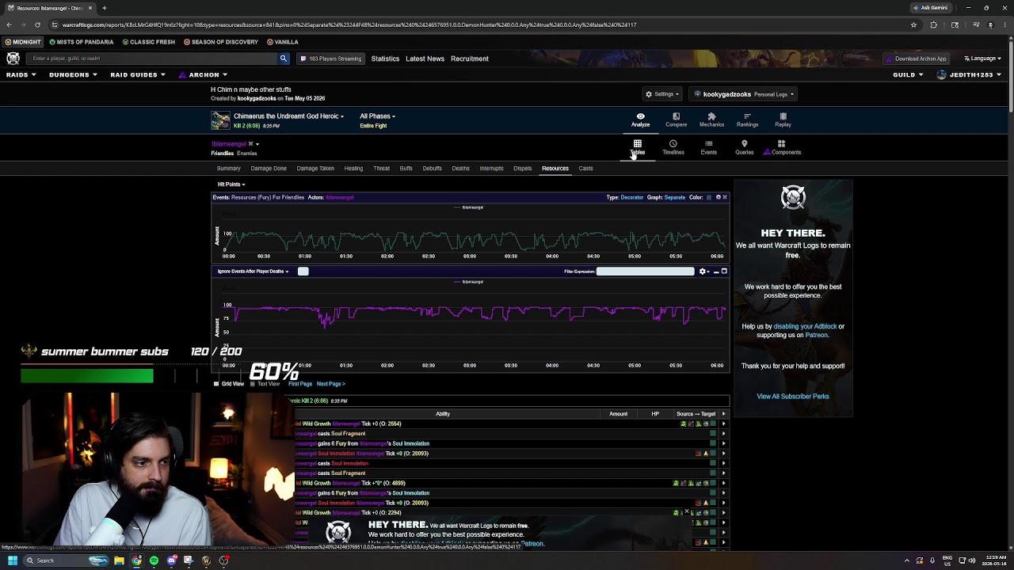This screenshot has width=1014, height=570.
Task: Bookmark this page with the star icon
Action: (913, 25)
